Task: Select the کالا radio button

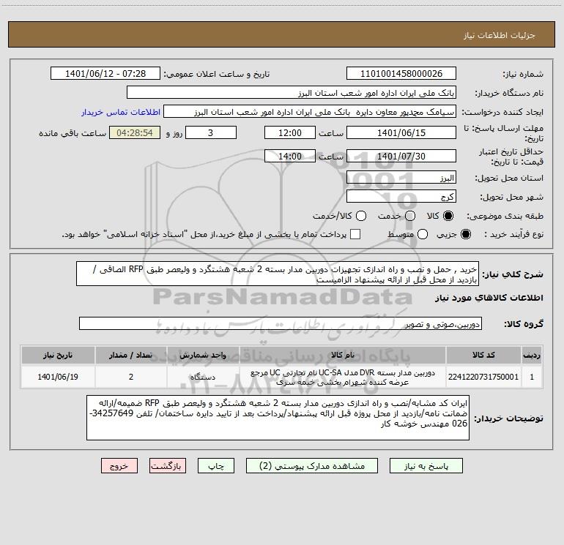Action: coord(448,216)
